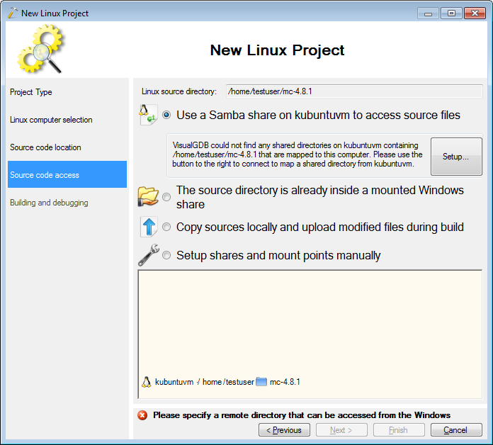This screenshot has height=445, width=493.
Task: Minimize the New Linux Project window
Action: click(x=428, y=13)
